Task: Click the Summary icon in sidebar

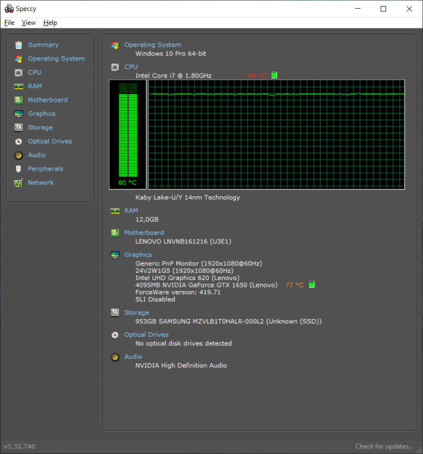Action: [19, 45]
